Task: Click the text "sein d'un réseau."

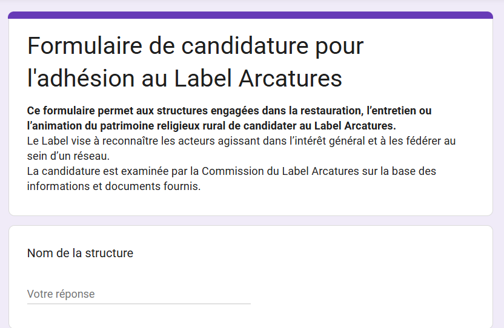Action: 68,156
